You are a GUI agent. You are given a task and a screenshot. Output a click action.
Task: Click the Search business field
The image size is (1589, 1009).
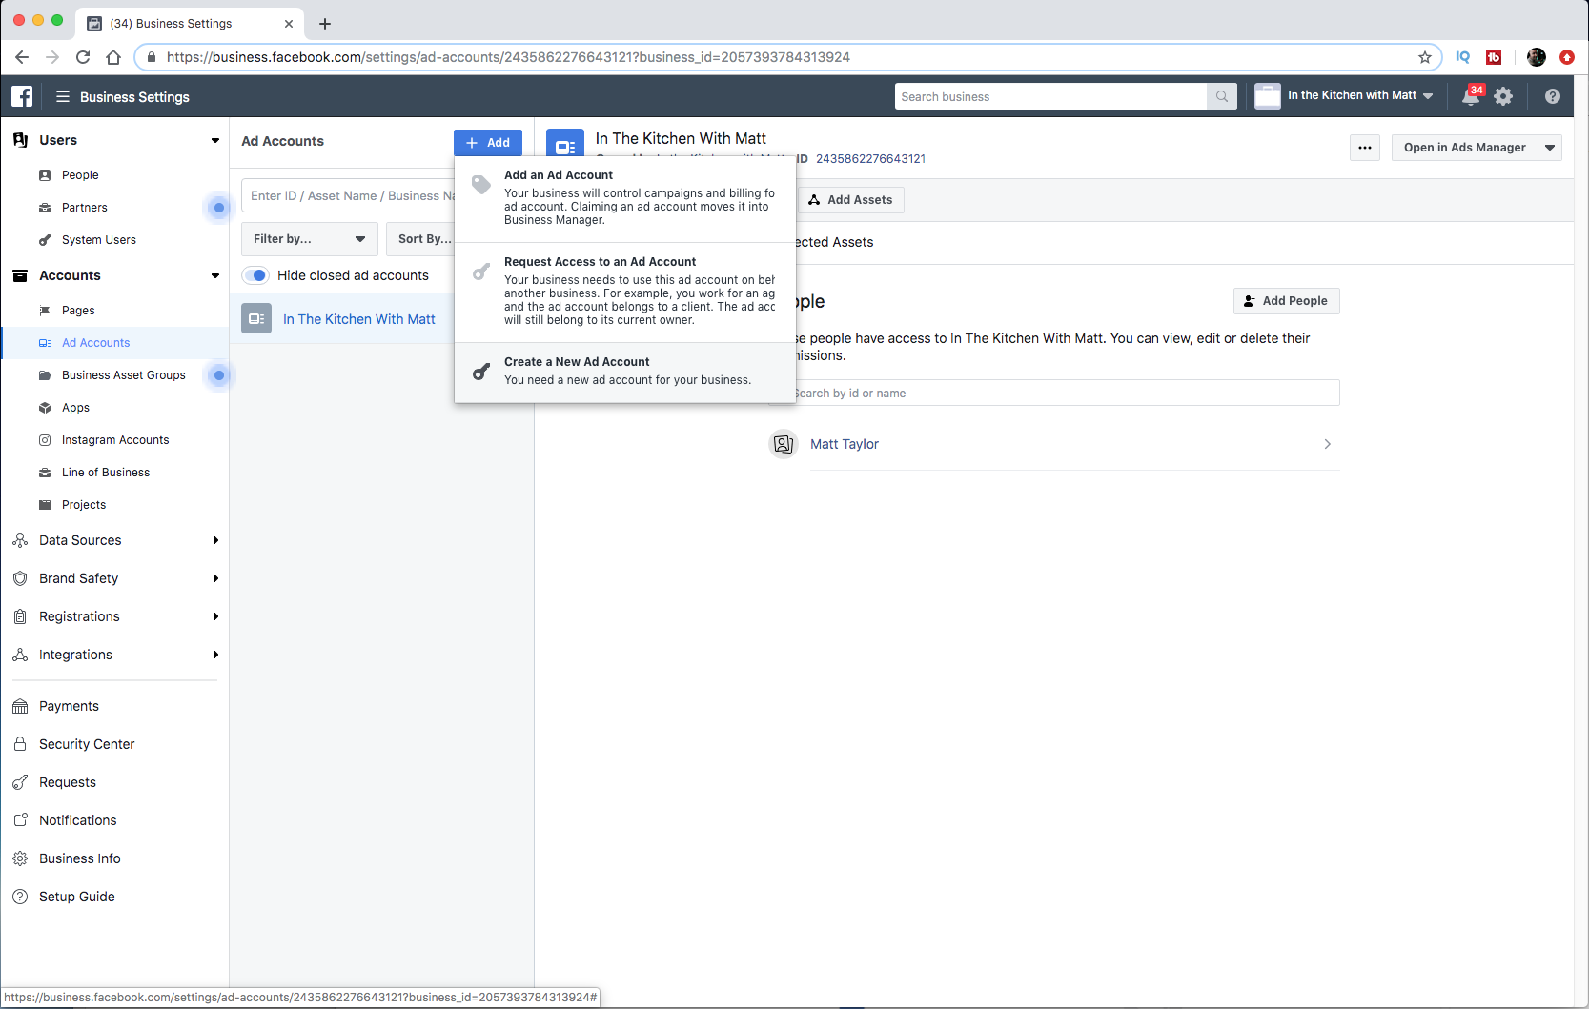(x=1050, y=96)
